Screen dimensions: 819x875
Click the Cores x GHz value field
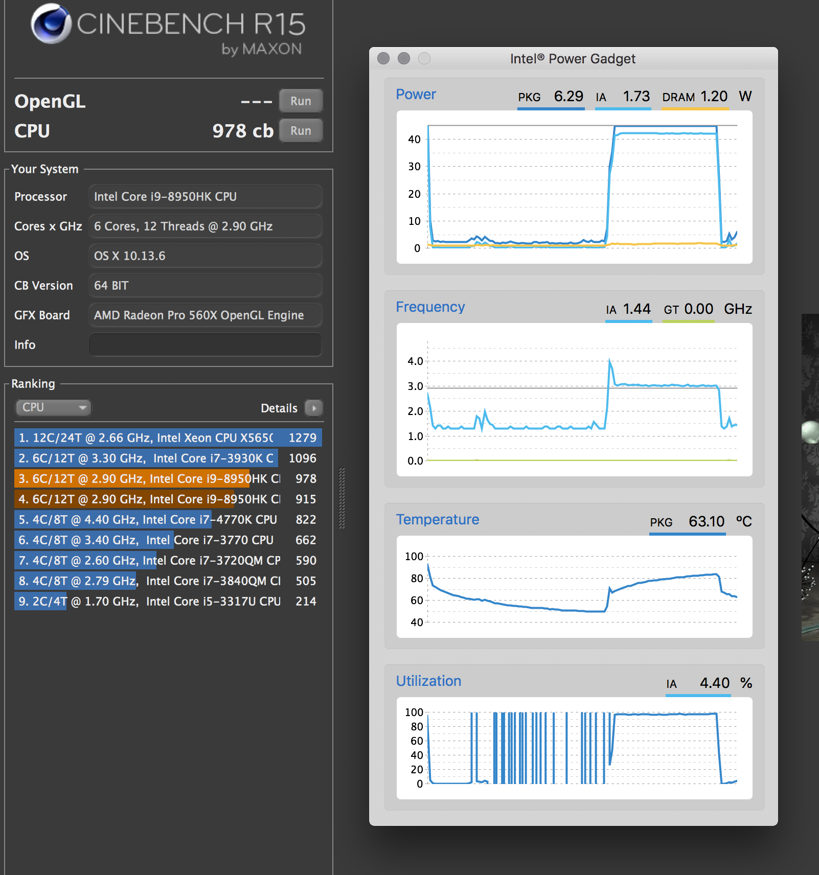click(x=206, y=226)
